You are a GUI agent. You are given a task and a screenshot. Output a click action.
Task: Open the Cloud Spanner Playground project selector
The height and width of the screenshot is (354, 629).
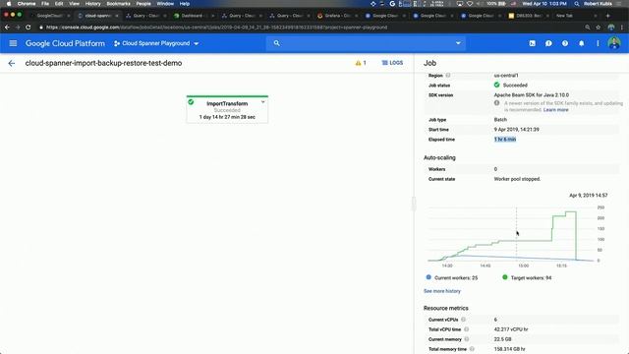pyautogui.click(x=156, y=43)
